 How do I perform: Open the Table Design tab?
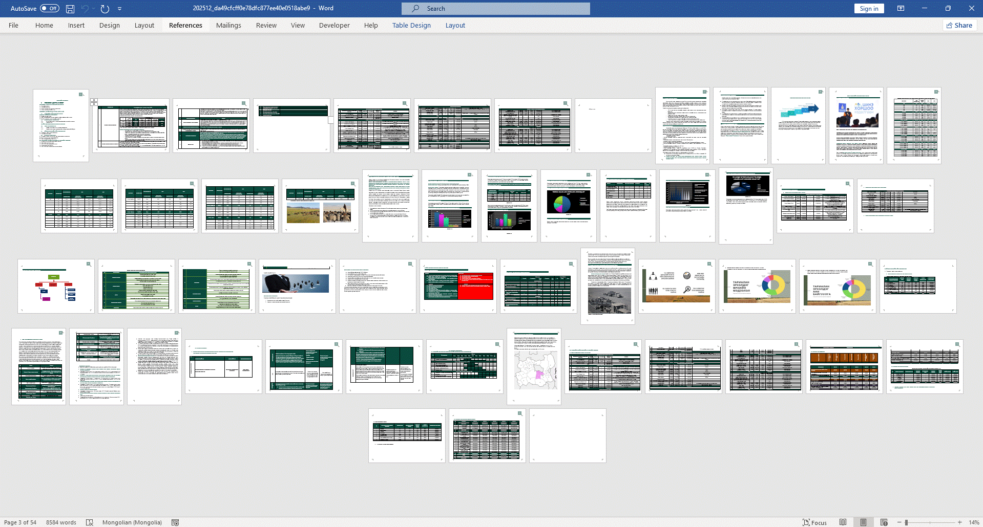[411, 26]
